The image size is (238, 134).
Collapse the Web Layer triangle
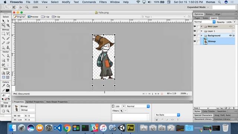pyautogui.click(x=202, y=26)
